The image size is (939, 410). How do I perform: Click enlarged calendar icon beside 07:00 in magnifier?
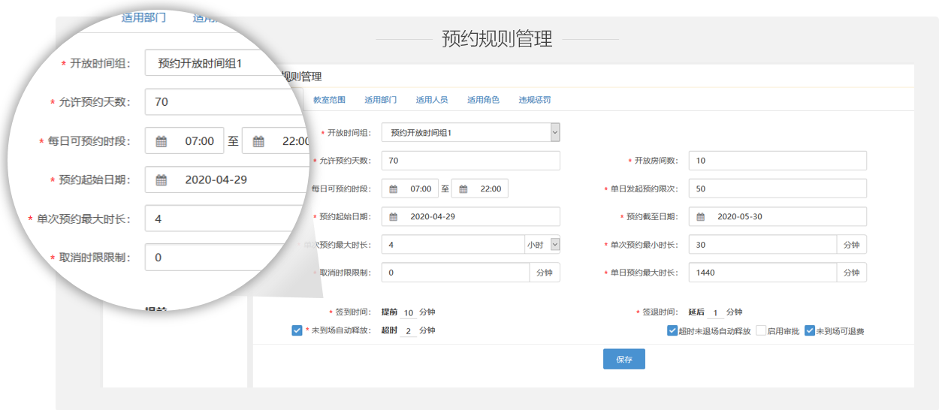[x=162, y=141]
